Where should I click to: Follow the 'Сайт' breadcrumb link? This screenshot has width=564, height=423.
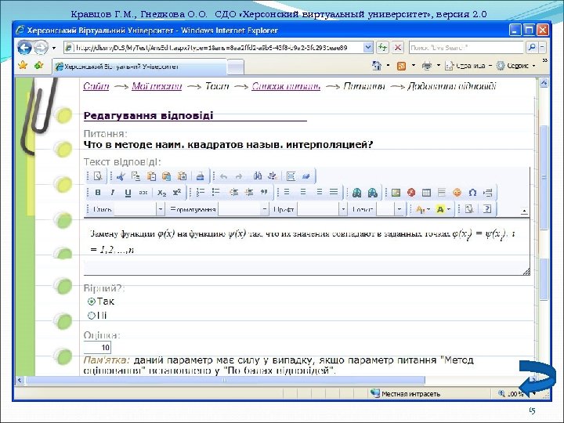(96, 86)
